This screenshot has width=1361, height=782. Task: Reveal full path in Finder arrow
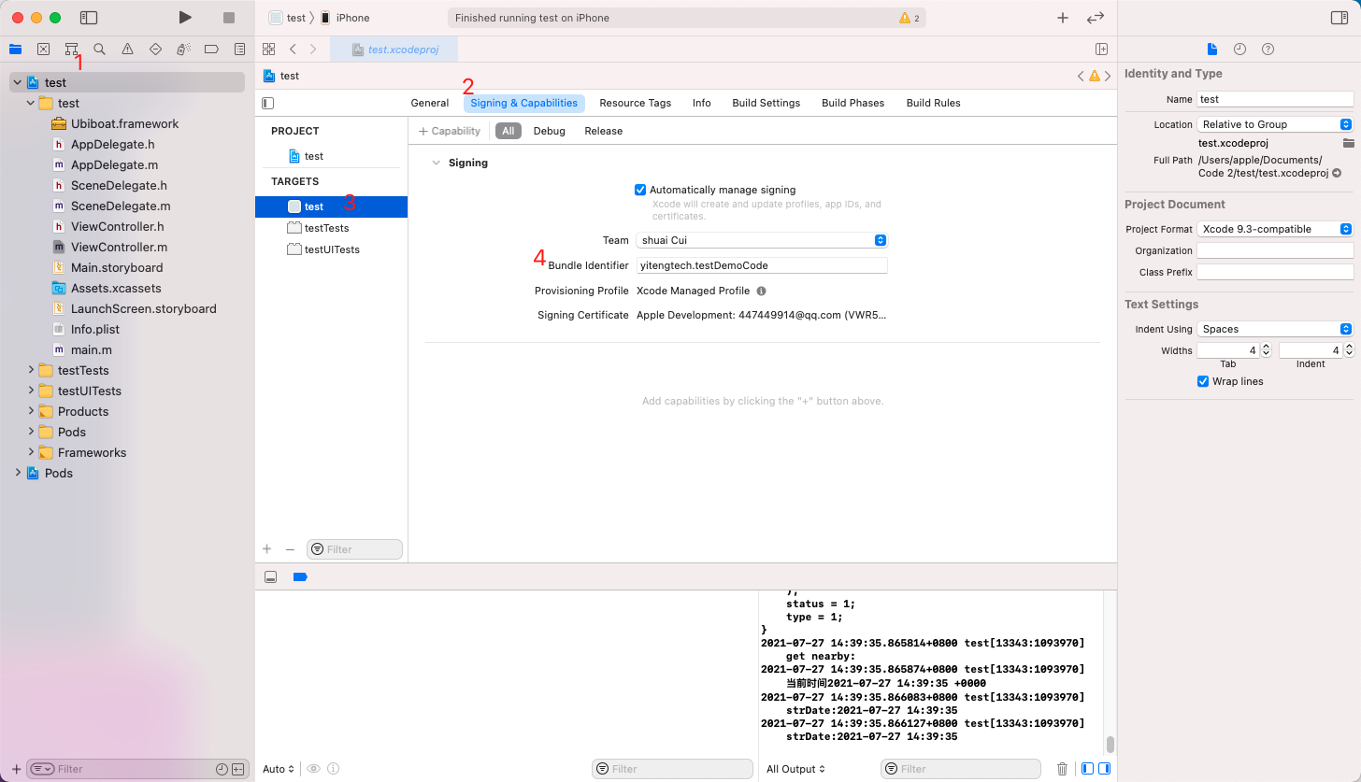pyautogui.click(x=1337, y=173)
